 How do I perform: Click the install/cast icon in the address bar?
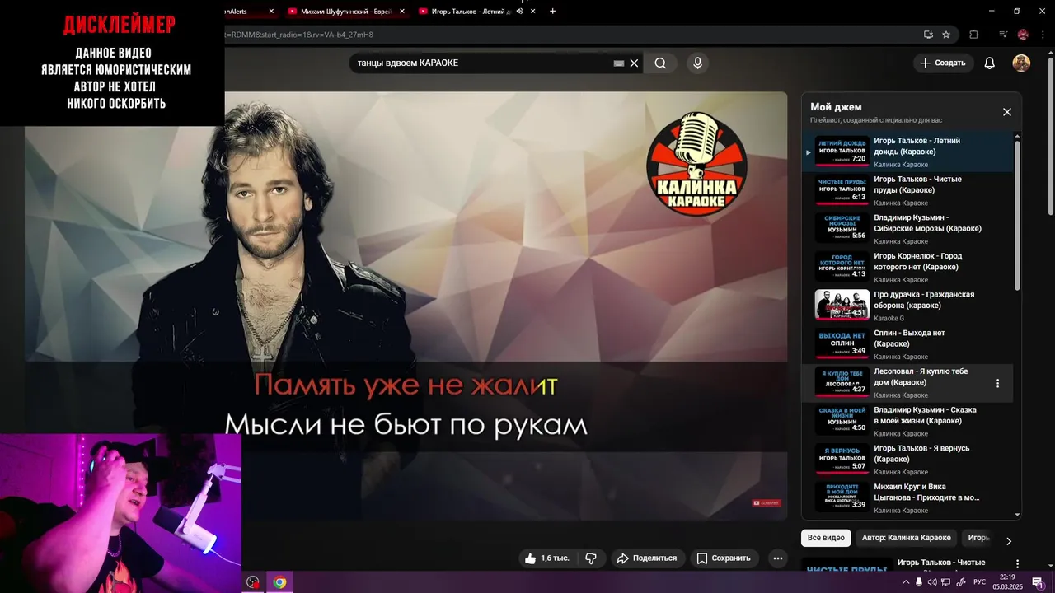click(928, 35)
